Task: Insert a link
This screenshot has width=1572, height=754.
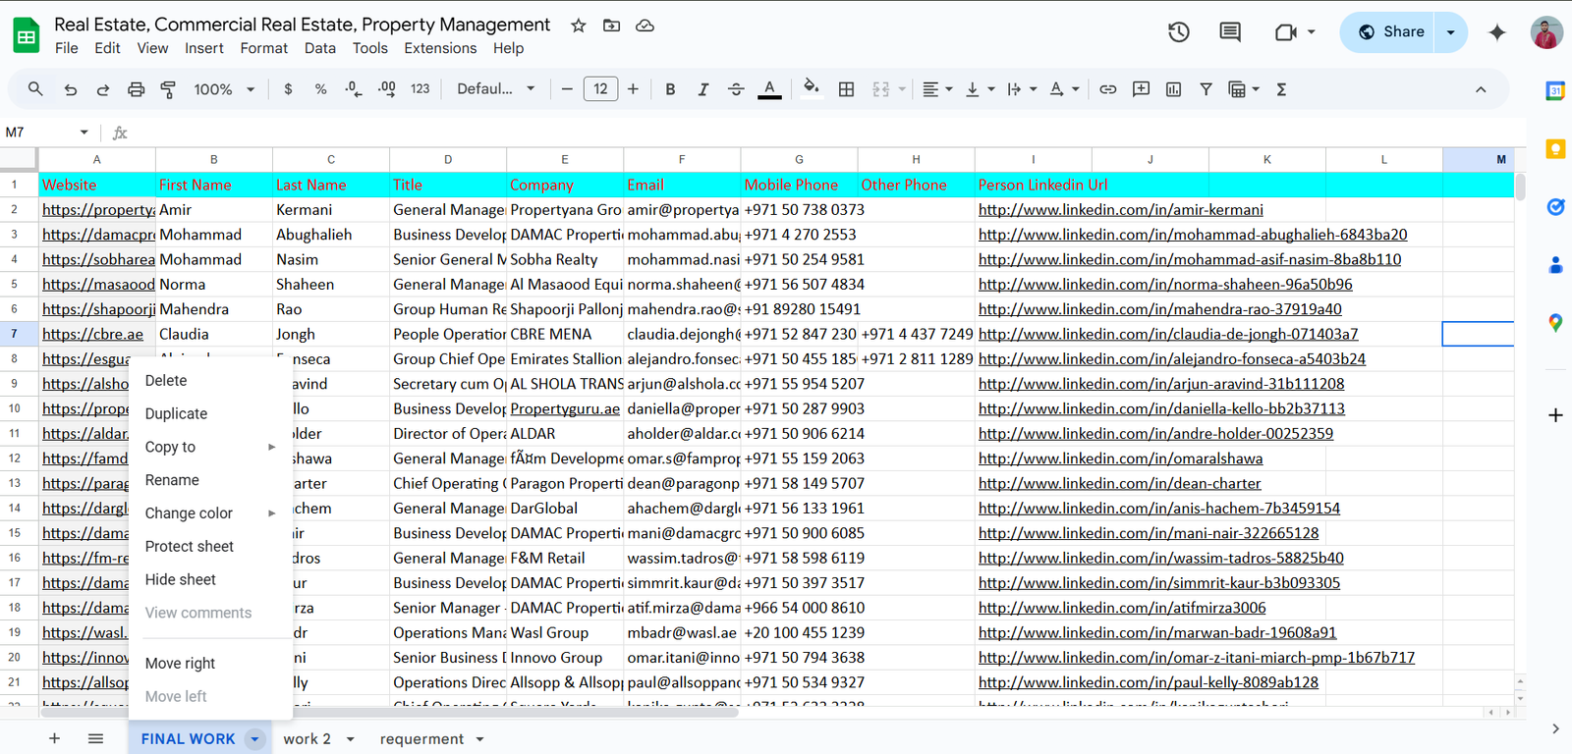Action: click(x=1107, y=89)
